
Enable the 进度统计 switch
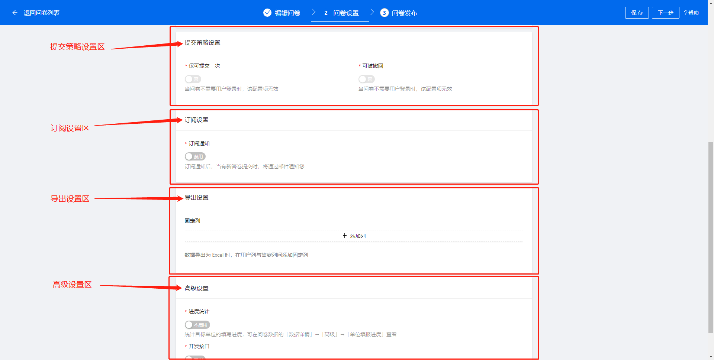point(197,325)
